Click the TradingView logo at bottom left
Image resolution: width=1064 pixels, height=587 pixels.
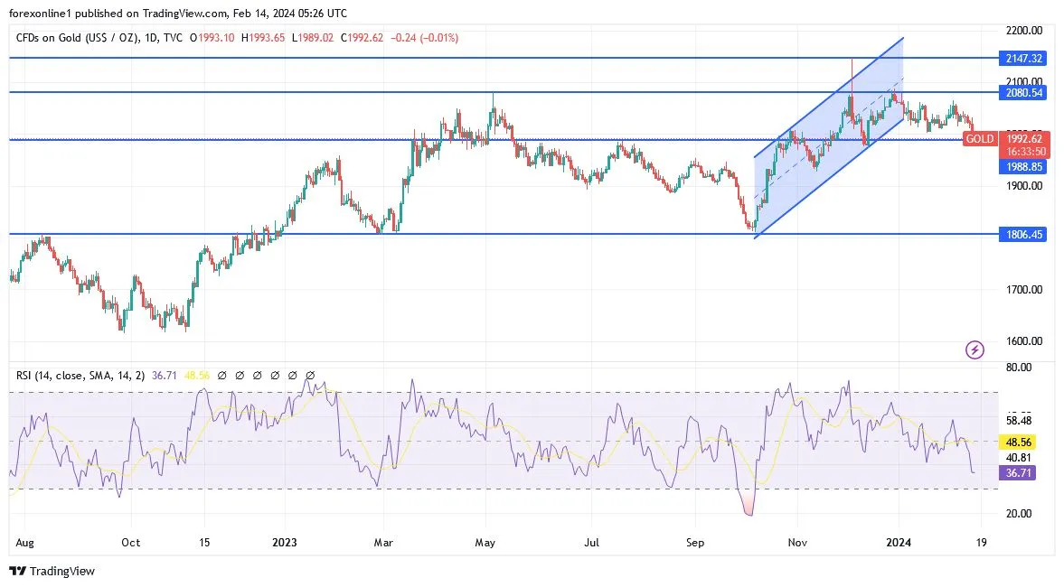pos(52,571)
